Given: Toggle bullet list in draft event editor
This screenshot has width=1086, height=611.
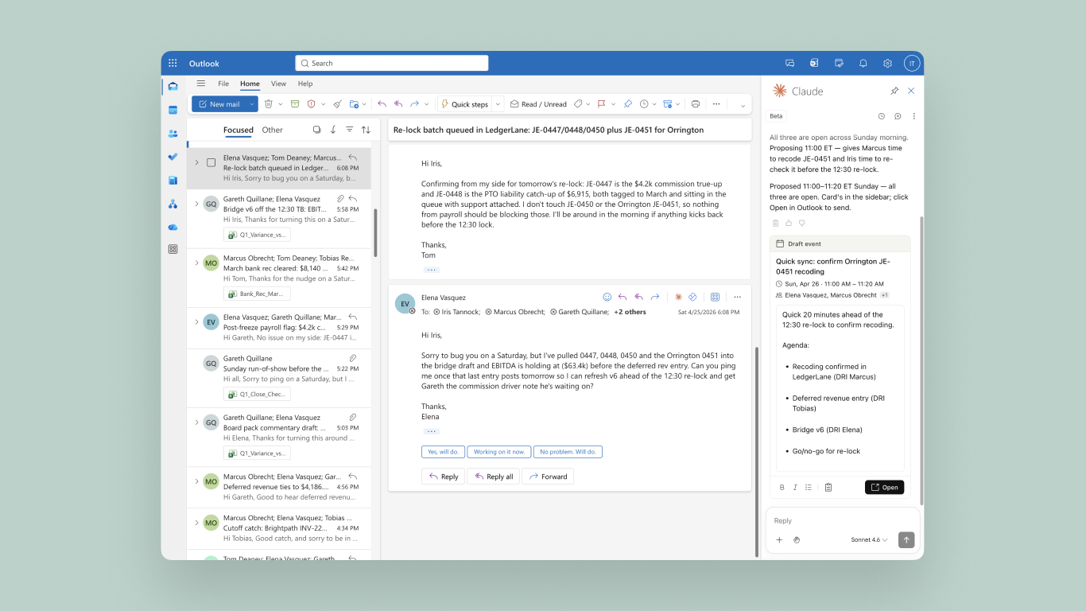Looking at the screenshot, I should pos(809,488).
